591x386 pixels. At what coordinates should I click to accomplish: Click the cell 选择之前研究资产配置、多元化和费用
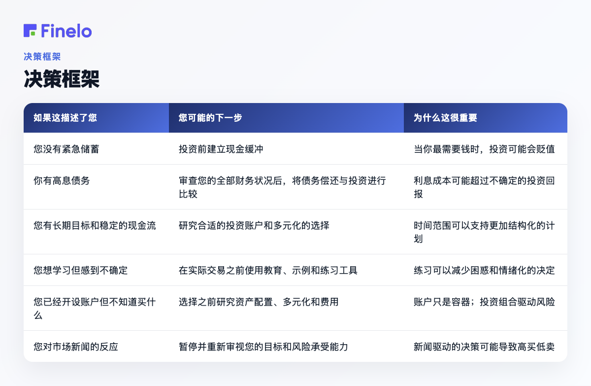(x=287, y=309)
